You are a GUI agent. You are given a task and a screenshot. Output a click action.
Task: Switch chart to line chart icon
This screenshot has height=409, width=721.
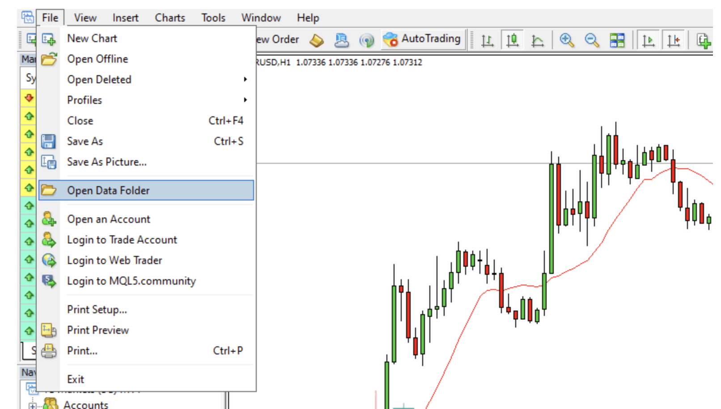click(537, 40)
